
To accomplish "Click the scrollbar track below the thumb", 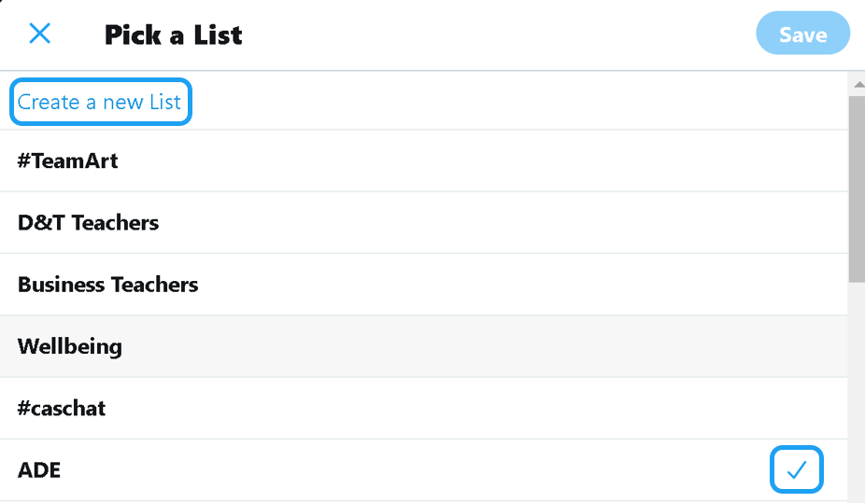I will coord(857,392).
